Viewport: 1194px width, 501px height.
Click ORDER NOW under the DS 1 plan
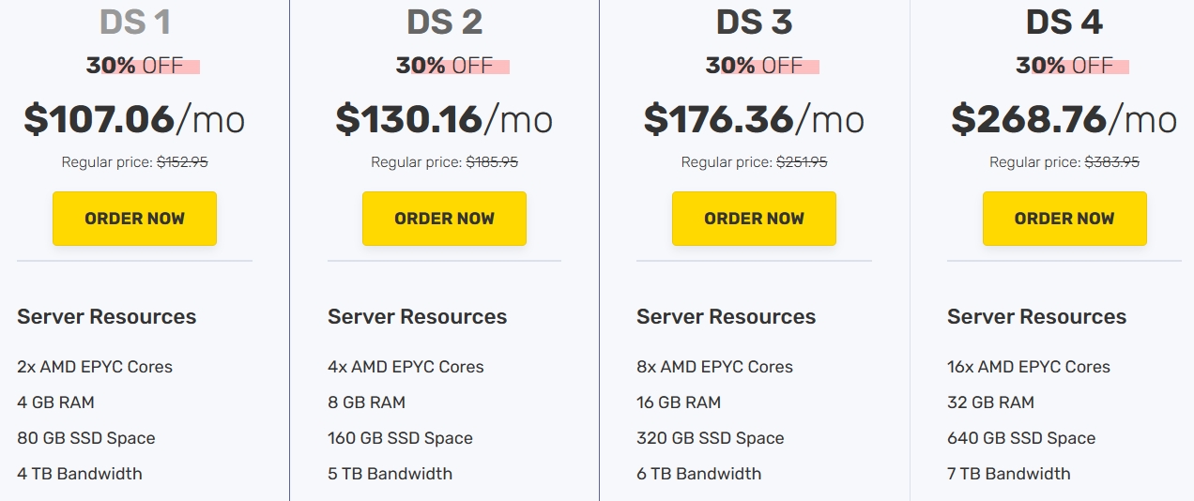pyautogui.click(x=134, y=219)
